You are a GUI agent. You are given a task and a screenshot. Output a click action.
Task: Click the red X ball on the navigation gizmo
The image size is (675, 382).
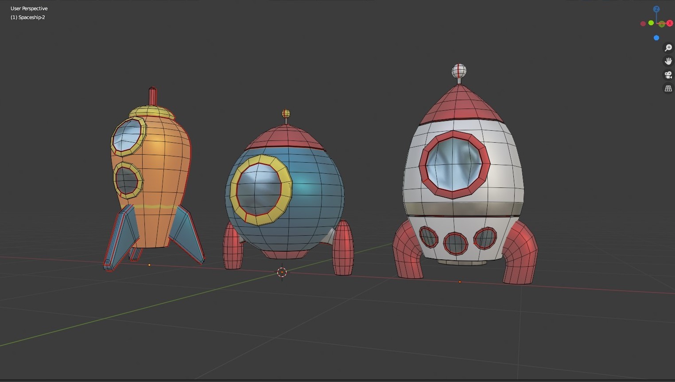(670, 23)
